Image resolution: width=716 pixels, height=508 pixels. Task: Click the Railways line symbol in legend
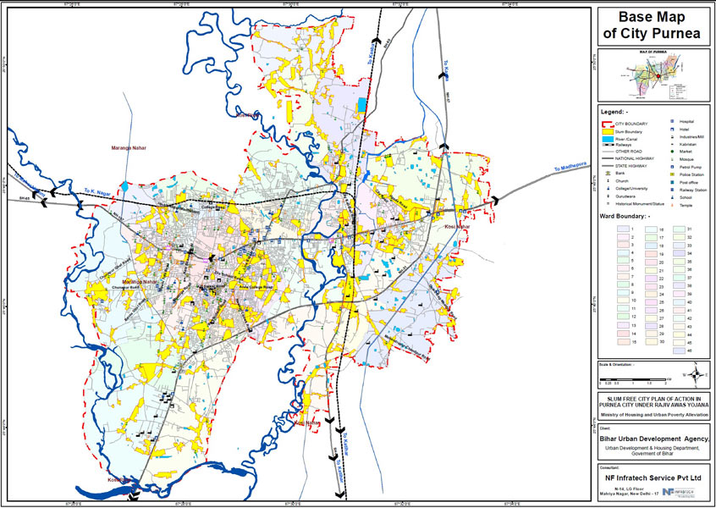[x=608, y=144]
